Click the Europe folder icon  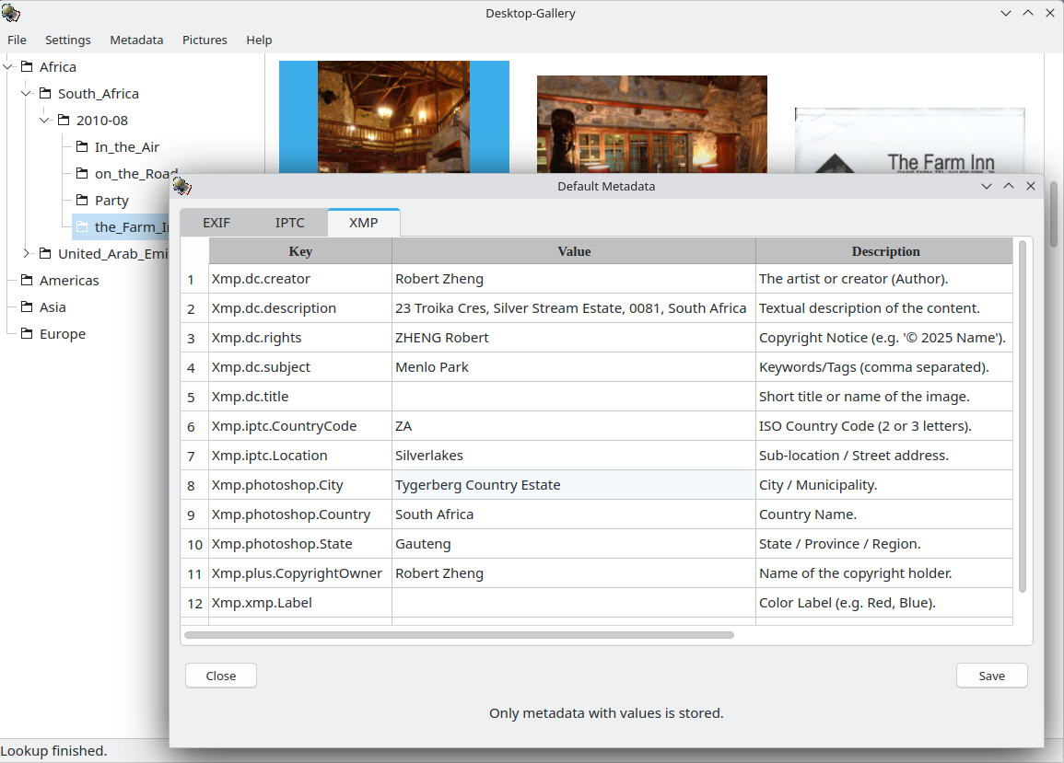(27, 333)
